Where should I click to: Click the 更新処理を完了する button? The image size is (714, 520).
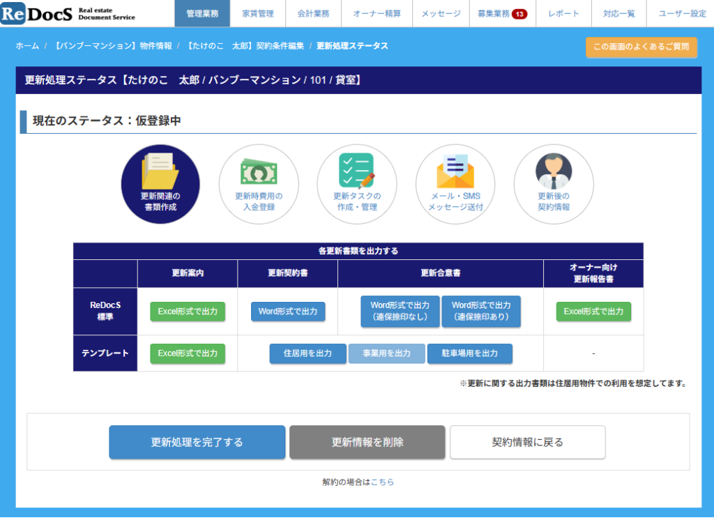(197, 442)
